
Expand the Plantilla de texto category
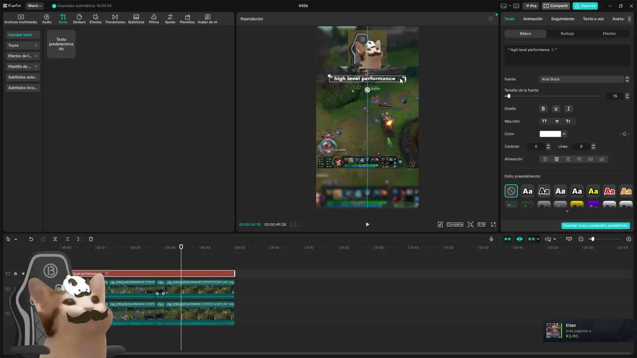[22, 66]
